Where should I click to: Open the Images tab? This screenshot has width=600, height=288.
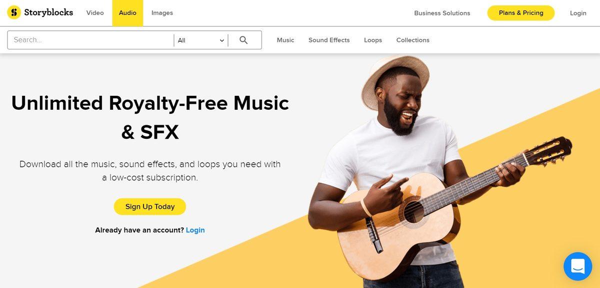pos(162,13)
